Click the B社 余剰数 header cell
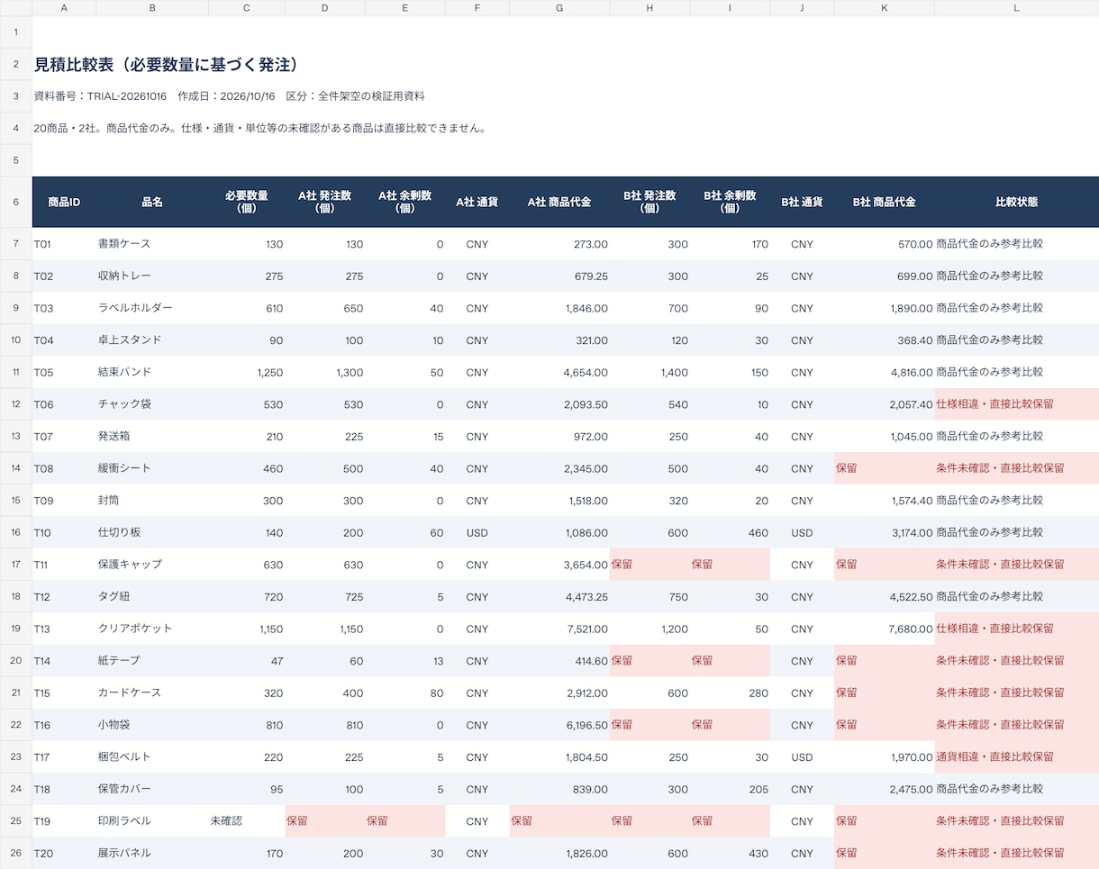The width and height of the screenshot is (1099, 869). point(730,202)
